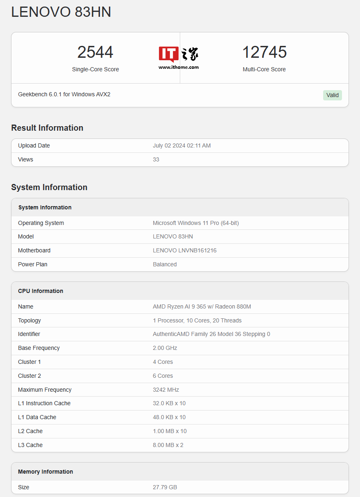Image resolution: width=360 pixels, height=497 pixels.
Task: Click the Maximum Frequency value 3242 MHz
Action: pyautogui.click(x=166, y=390)
